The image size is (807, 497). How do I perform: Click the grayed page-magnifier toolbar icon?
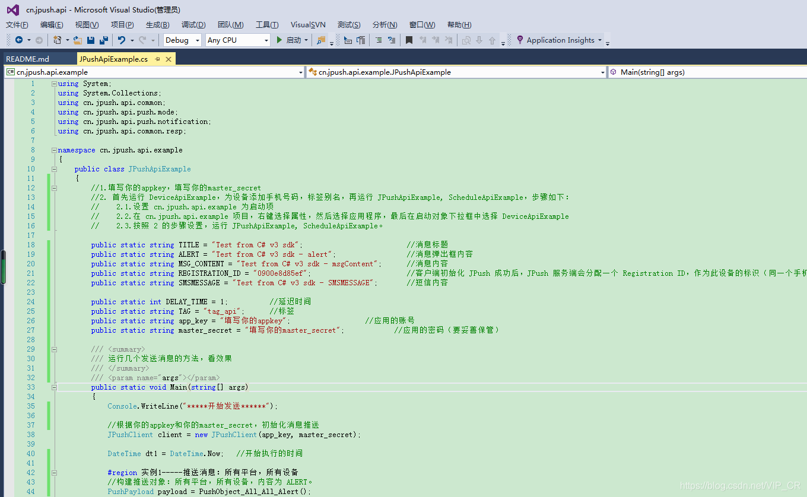[x=466, y=40]
